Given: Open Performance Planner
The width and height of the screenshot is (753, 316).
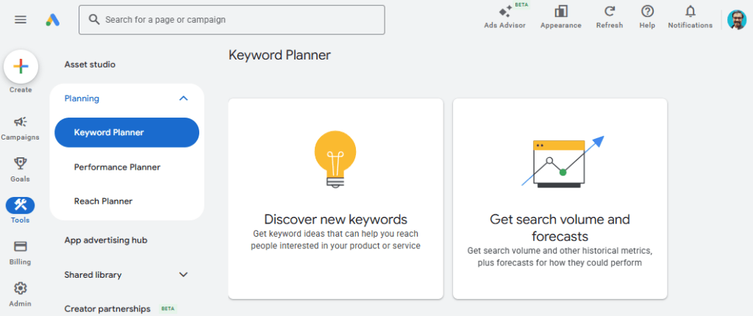Looking at the screenshot, I should [117, 167].
